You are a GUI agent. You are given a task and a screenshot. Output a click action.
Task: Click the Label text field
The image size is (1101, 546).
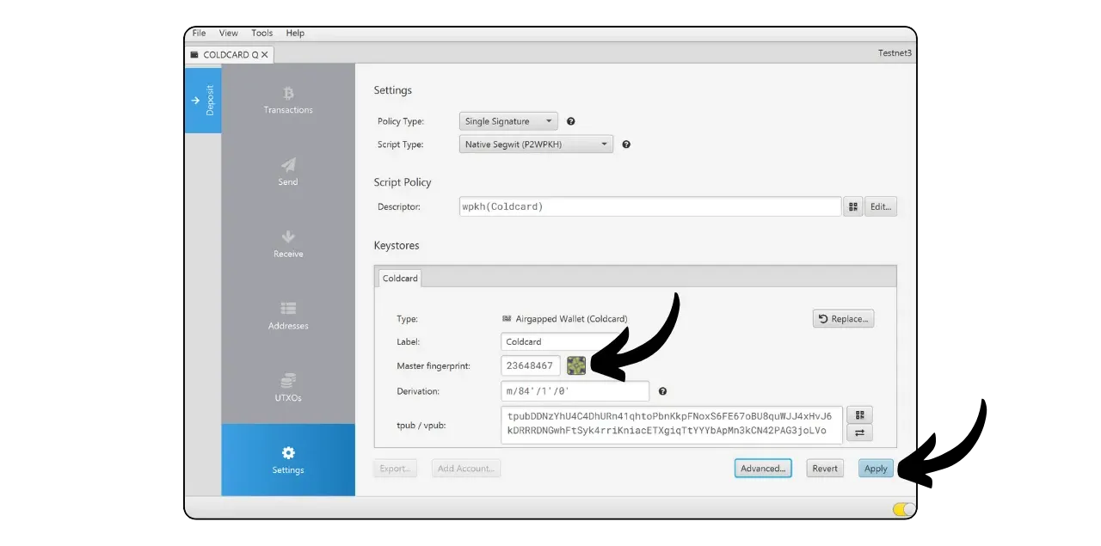point(559,342)
